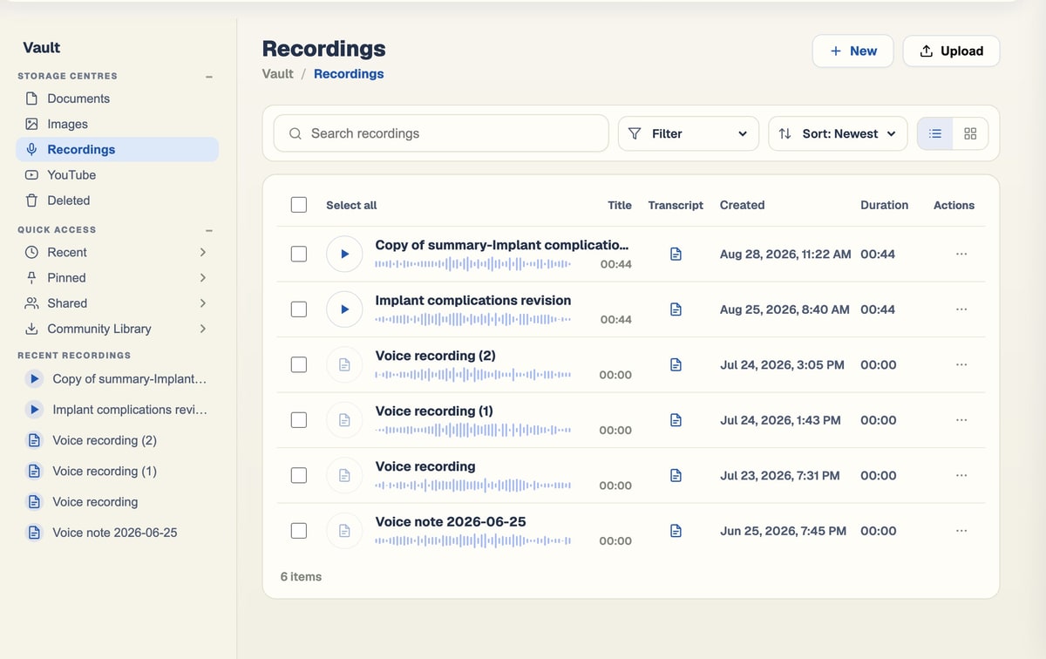Open Implant complications revision title

click(x=473, y=300)
